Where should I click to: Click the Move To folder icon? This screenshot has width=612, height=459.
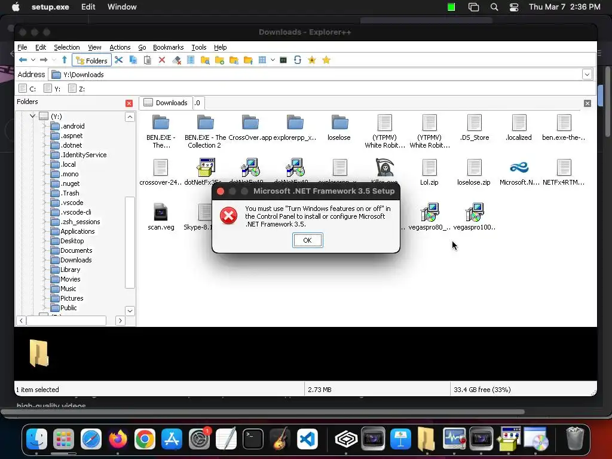point(248,60)
